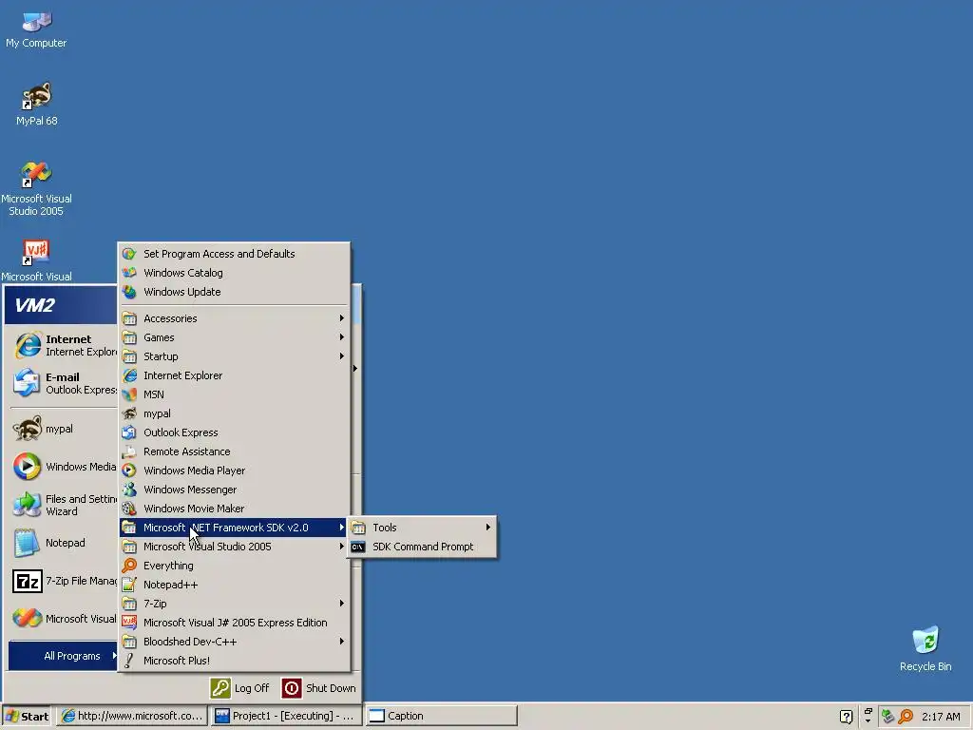Click the Everything search icon
Image resolution: width=973 pixels, height=730 pixels.
[x=129, y=566]
